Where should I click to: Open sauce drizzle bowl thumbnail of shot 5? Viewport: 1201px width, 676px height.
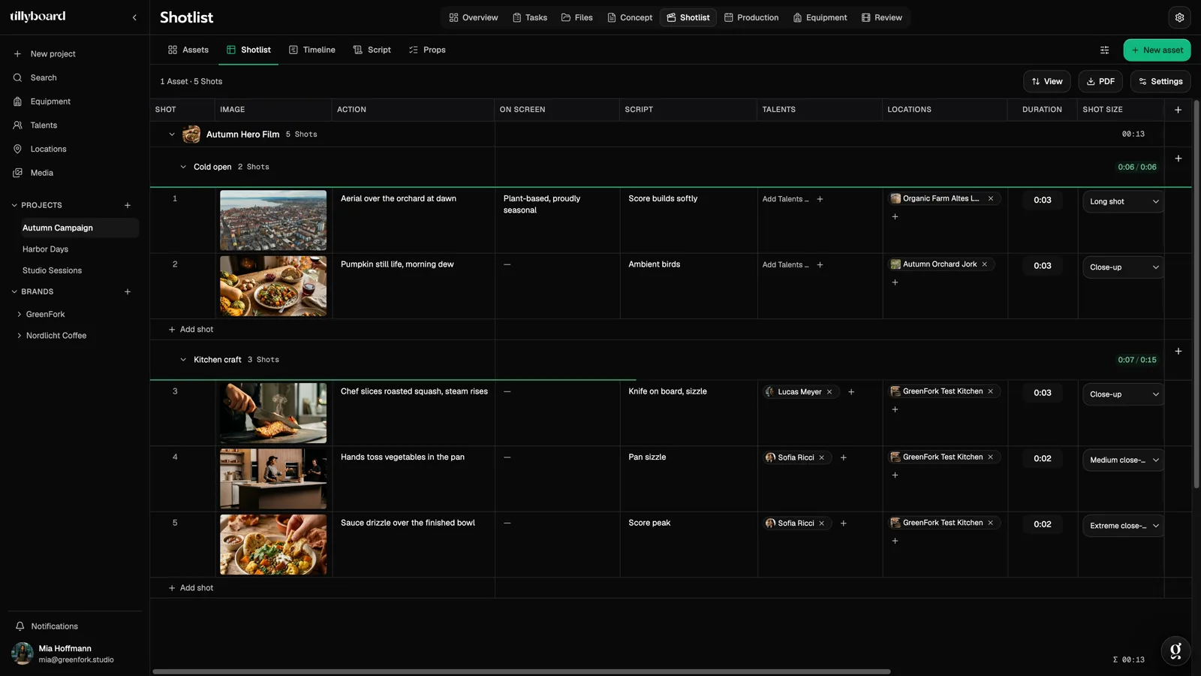click(273, 545)
